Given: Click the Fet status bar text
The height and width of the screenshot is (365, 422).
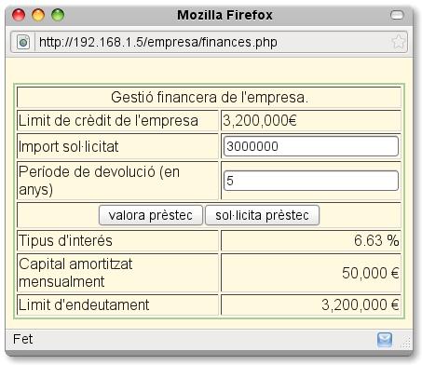Looking at the screenshot, I should pos(22,339).
